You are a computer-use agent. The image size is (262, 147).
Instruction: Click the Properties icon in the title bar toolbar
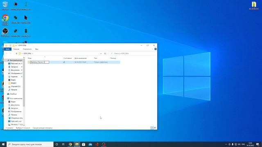click(x=10, y=45)
